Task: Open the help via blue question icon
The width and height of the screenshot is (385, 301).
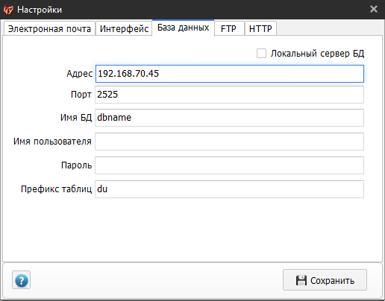Action: point(21,280)
